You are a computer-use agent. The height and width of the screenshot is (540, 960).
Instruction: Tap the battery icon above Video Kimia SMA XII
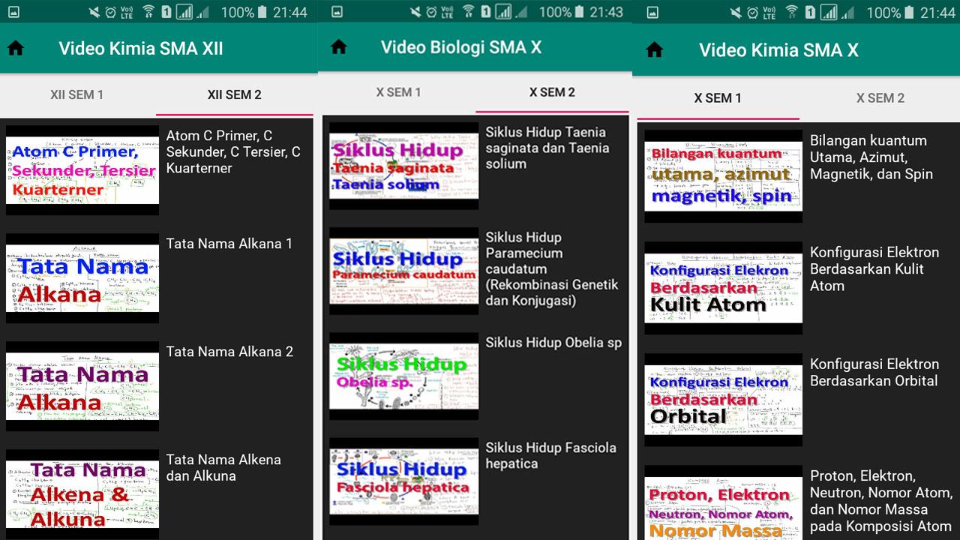pos(261,13)
